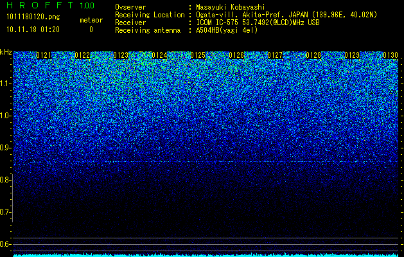Click the 0.8 kHz axis label

point(5,180)
